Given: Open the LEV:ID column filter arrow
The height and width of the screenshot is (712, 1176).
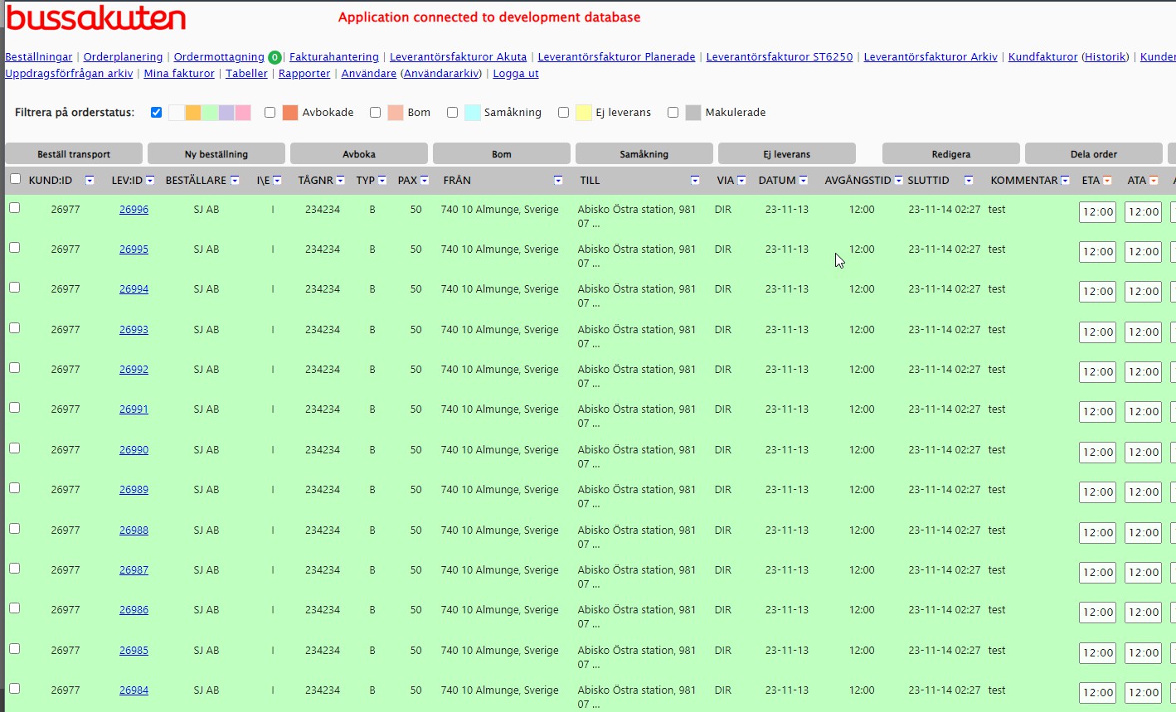Looking at the screenshot, I should 150,181.
